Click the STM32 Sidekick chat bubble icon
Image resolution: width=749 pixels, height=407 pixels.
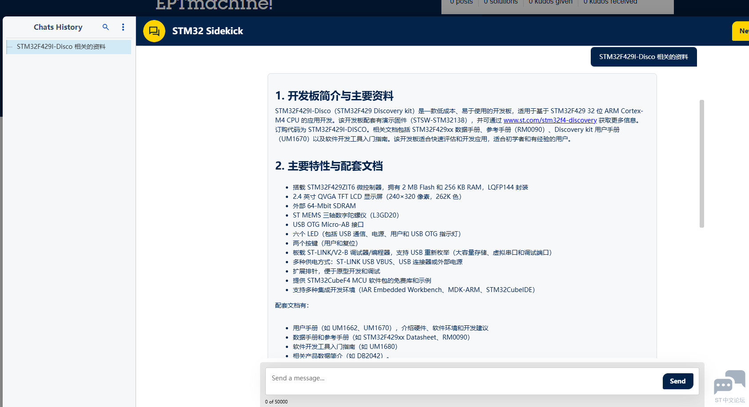click(x=154, y=31)
